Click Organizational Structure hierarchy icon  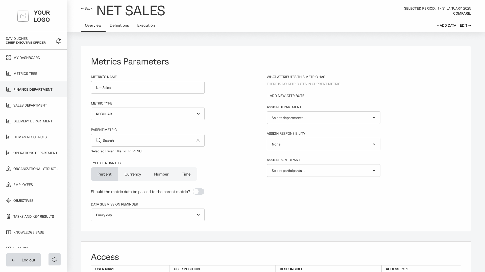[9, 169]
